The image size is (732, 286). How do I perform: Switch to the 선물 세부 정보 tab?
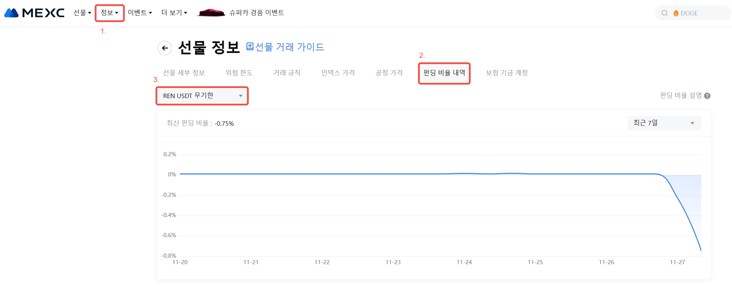pos(184,73)
